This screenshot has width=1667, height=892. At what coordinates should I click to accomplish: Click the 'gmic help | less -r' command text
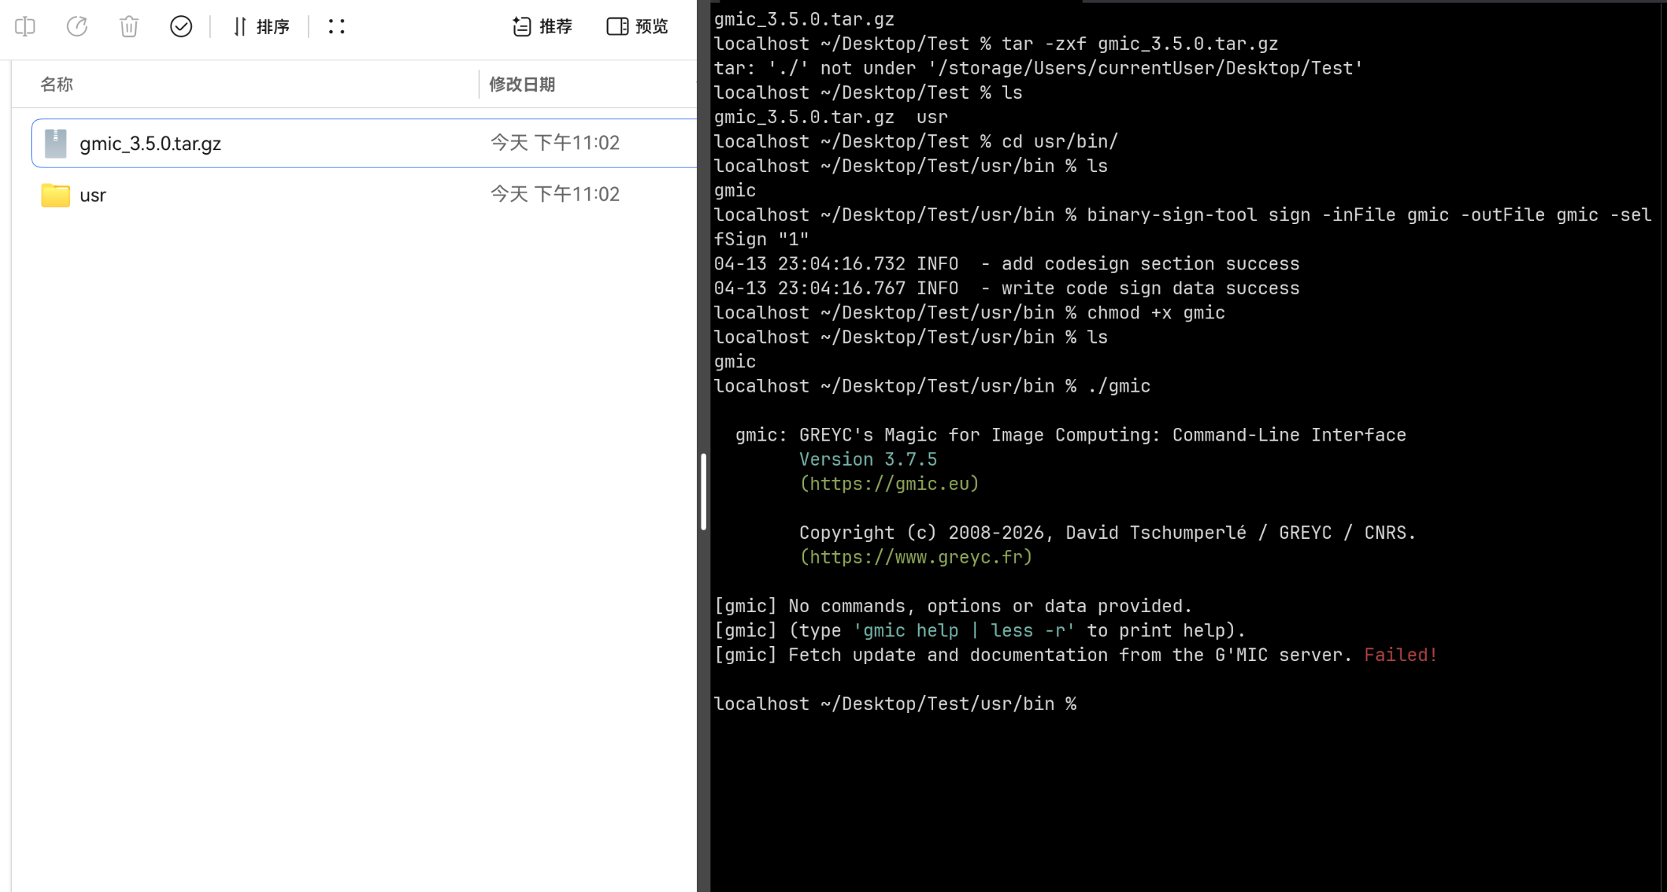coord(964,630)
